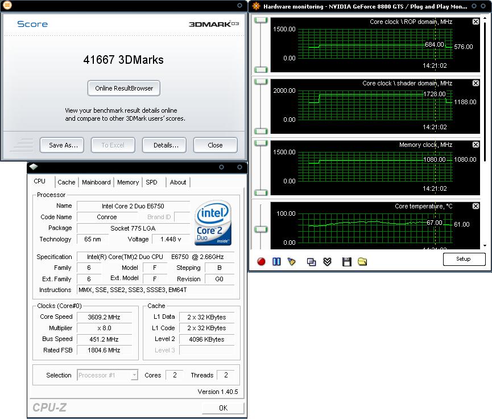
Task: Click Close in 3DMark score window
Action: (215, 145)
